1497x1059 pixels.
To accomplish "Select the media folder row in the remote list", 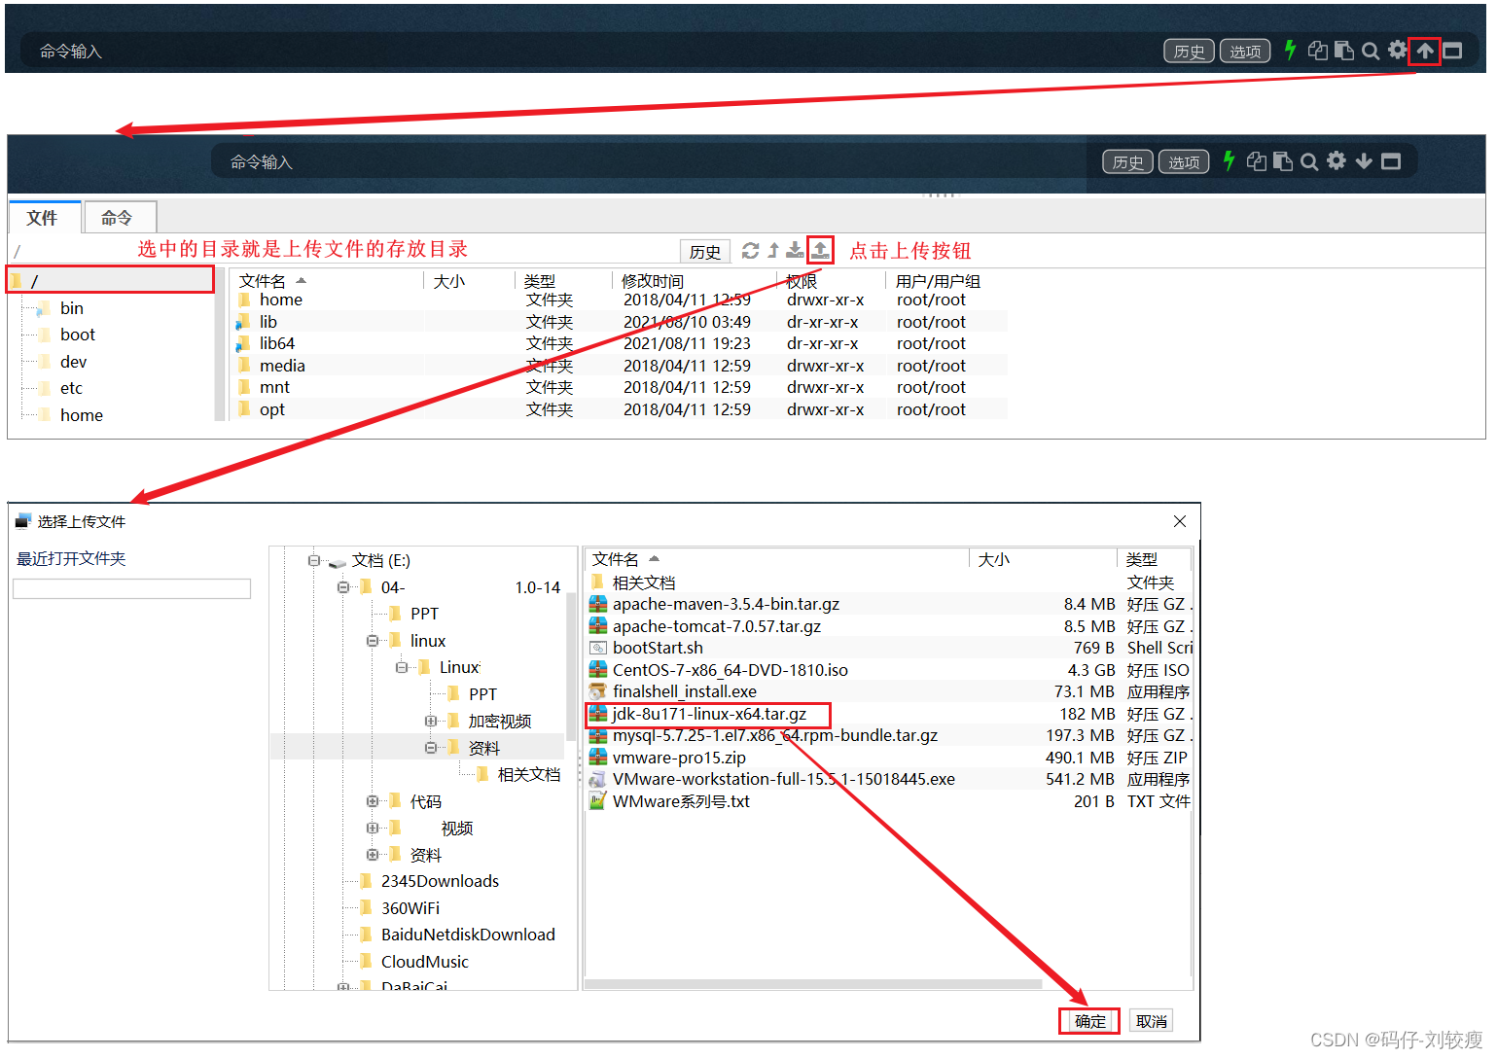I will 621,366.
